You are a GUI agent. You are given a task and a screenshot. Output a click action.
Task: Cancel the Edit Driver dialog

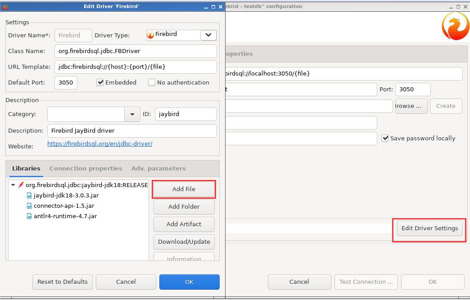(126, 282)
